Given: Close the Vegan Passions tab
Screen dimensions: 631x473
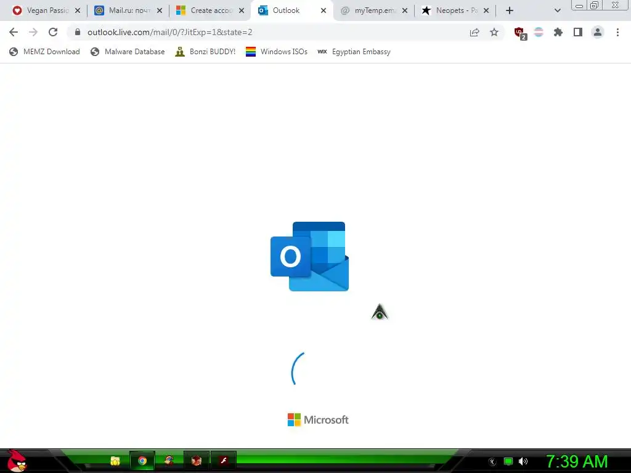Looking at the screenshot, I should click(x=78, y=10).
